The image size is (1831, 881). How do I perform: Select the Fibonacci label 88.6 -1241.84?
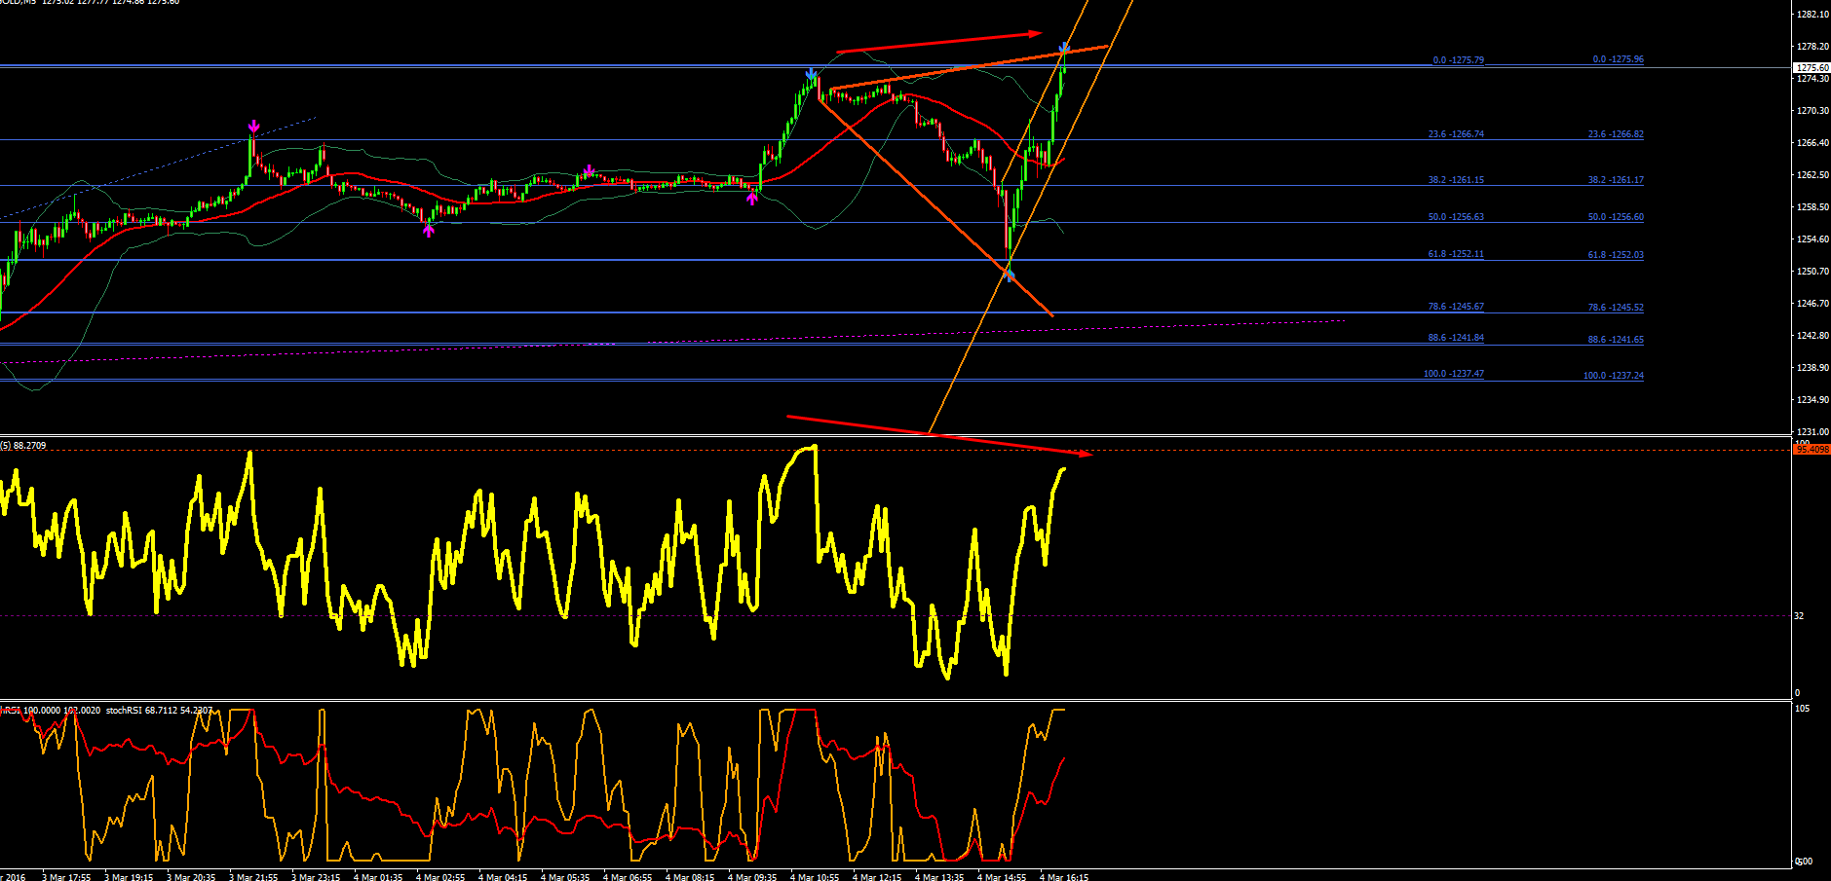point(1456,338)
